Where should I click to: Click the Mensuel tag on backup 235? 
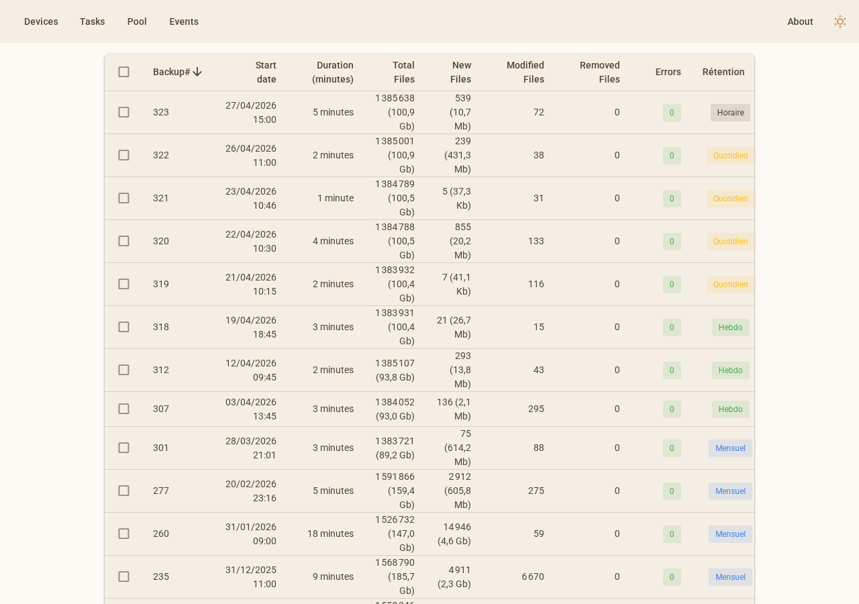(730, 577)
